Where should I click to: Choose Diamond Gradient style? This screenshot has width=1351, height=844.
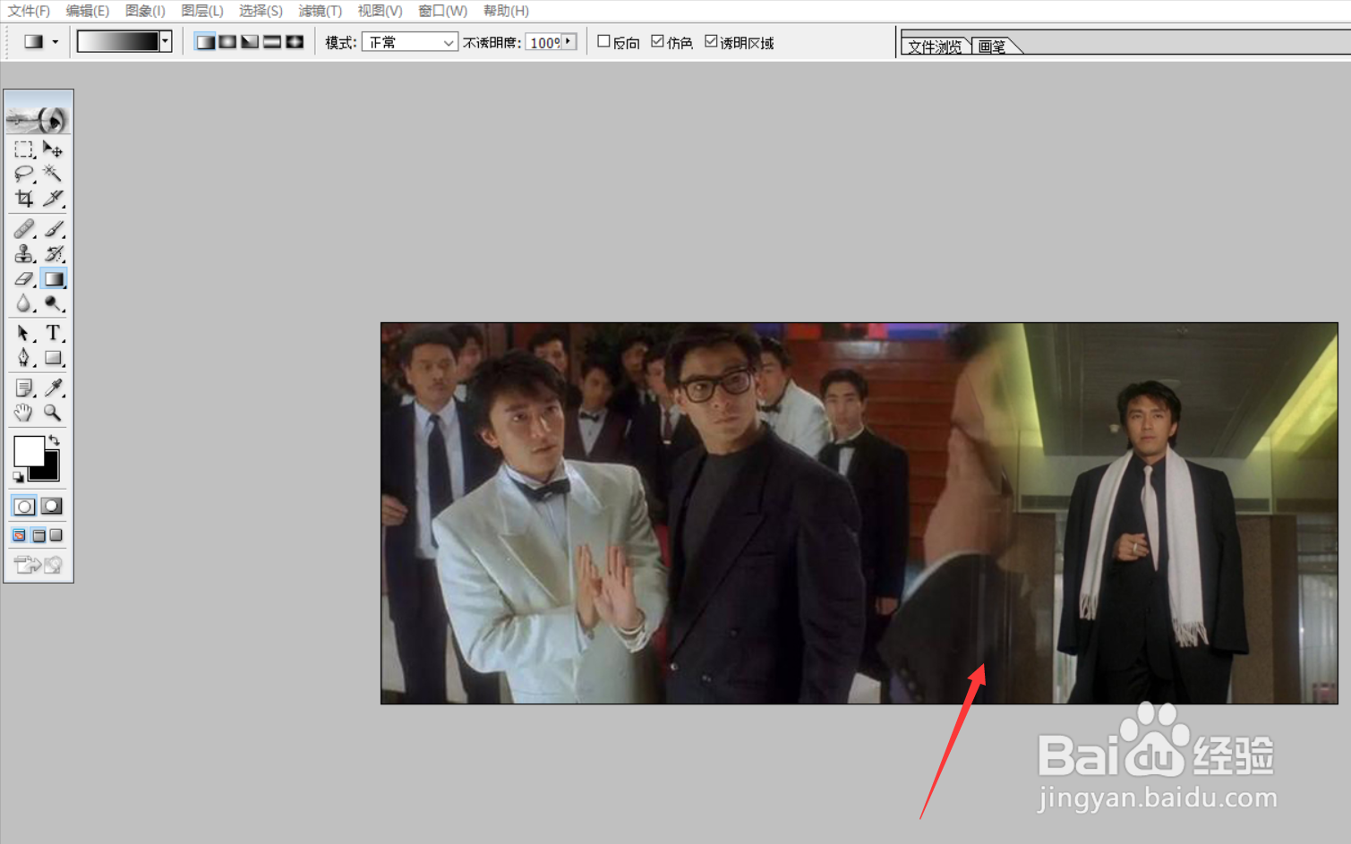[295, 42]
